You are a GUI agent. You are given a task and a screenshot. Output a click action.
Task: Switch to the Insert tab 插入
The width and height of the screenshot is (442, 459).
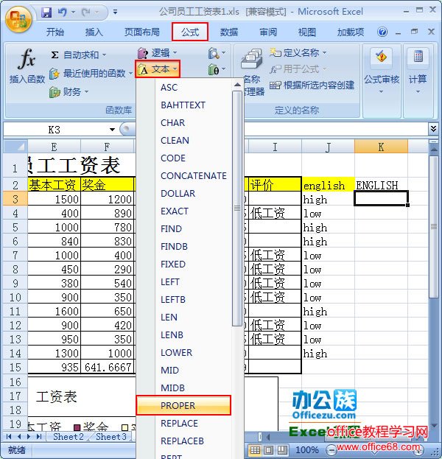coord(94,32)
